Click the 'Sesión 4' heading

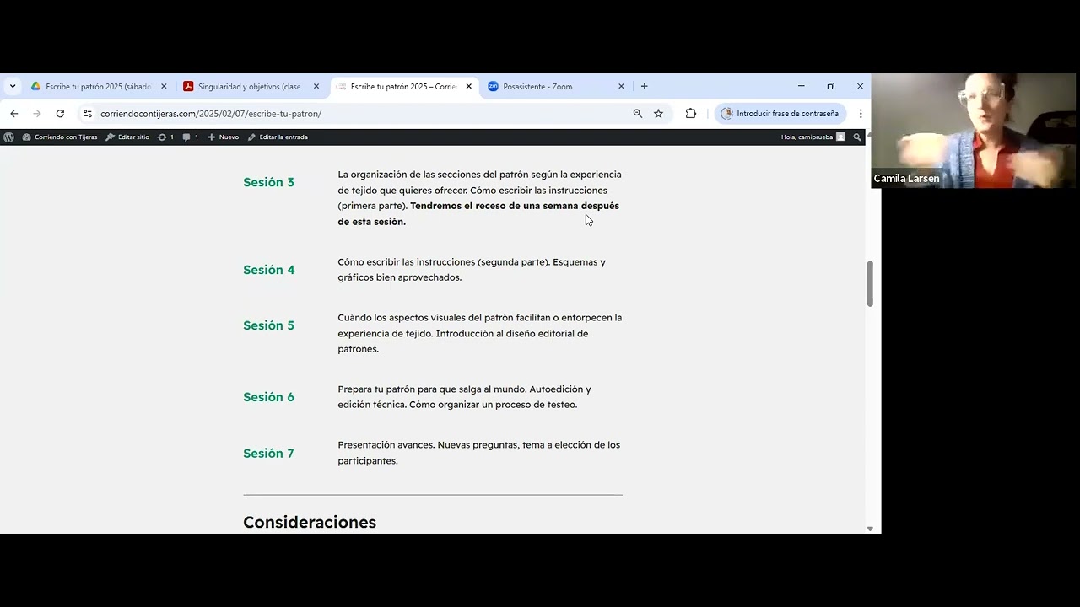(268, 270)
